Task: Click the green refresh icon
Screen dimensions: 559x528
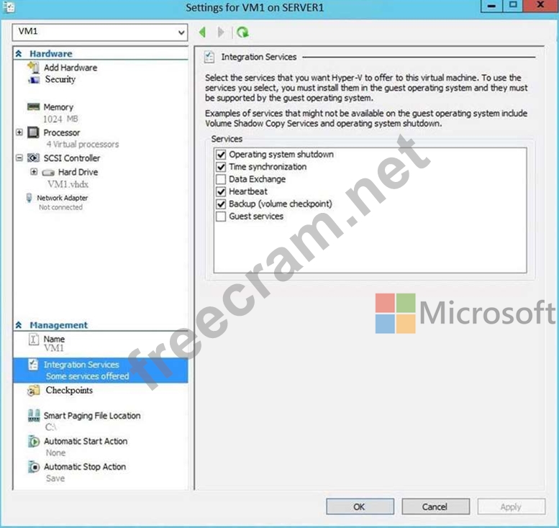Action: 242,32
